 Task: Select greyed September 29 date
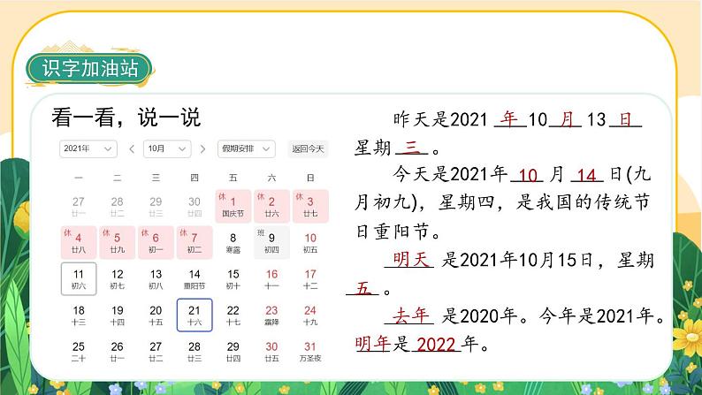156,206
